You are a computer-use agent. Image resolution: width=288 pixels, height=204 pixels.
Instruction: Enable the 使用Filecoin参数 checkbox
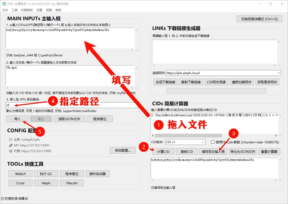point(213,142)
